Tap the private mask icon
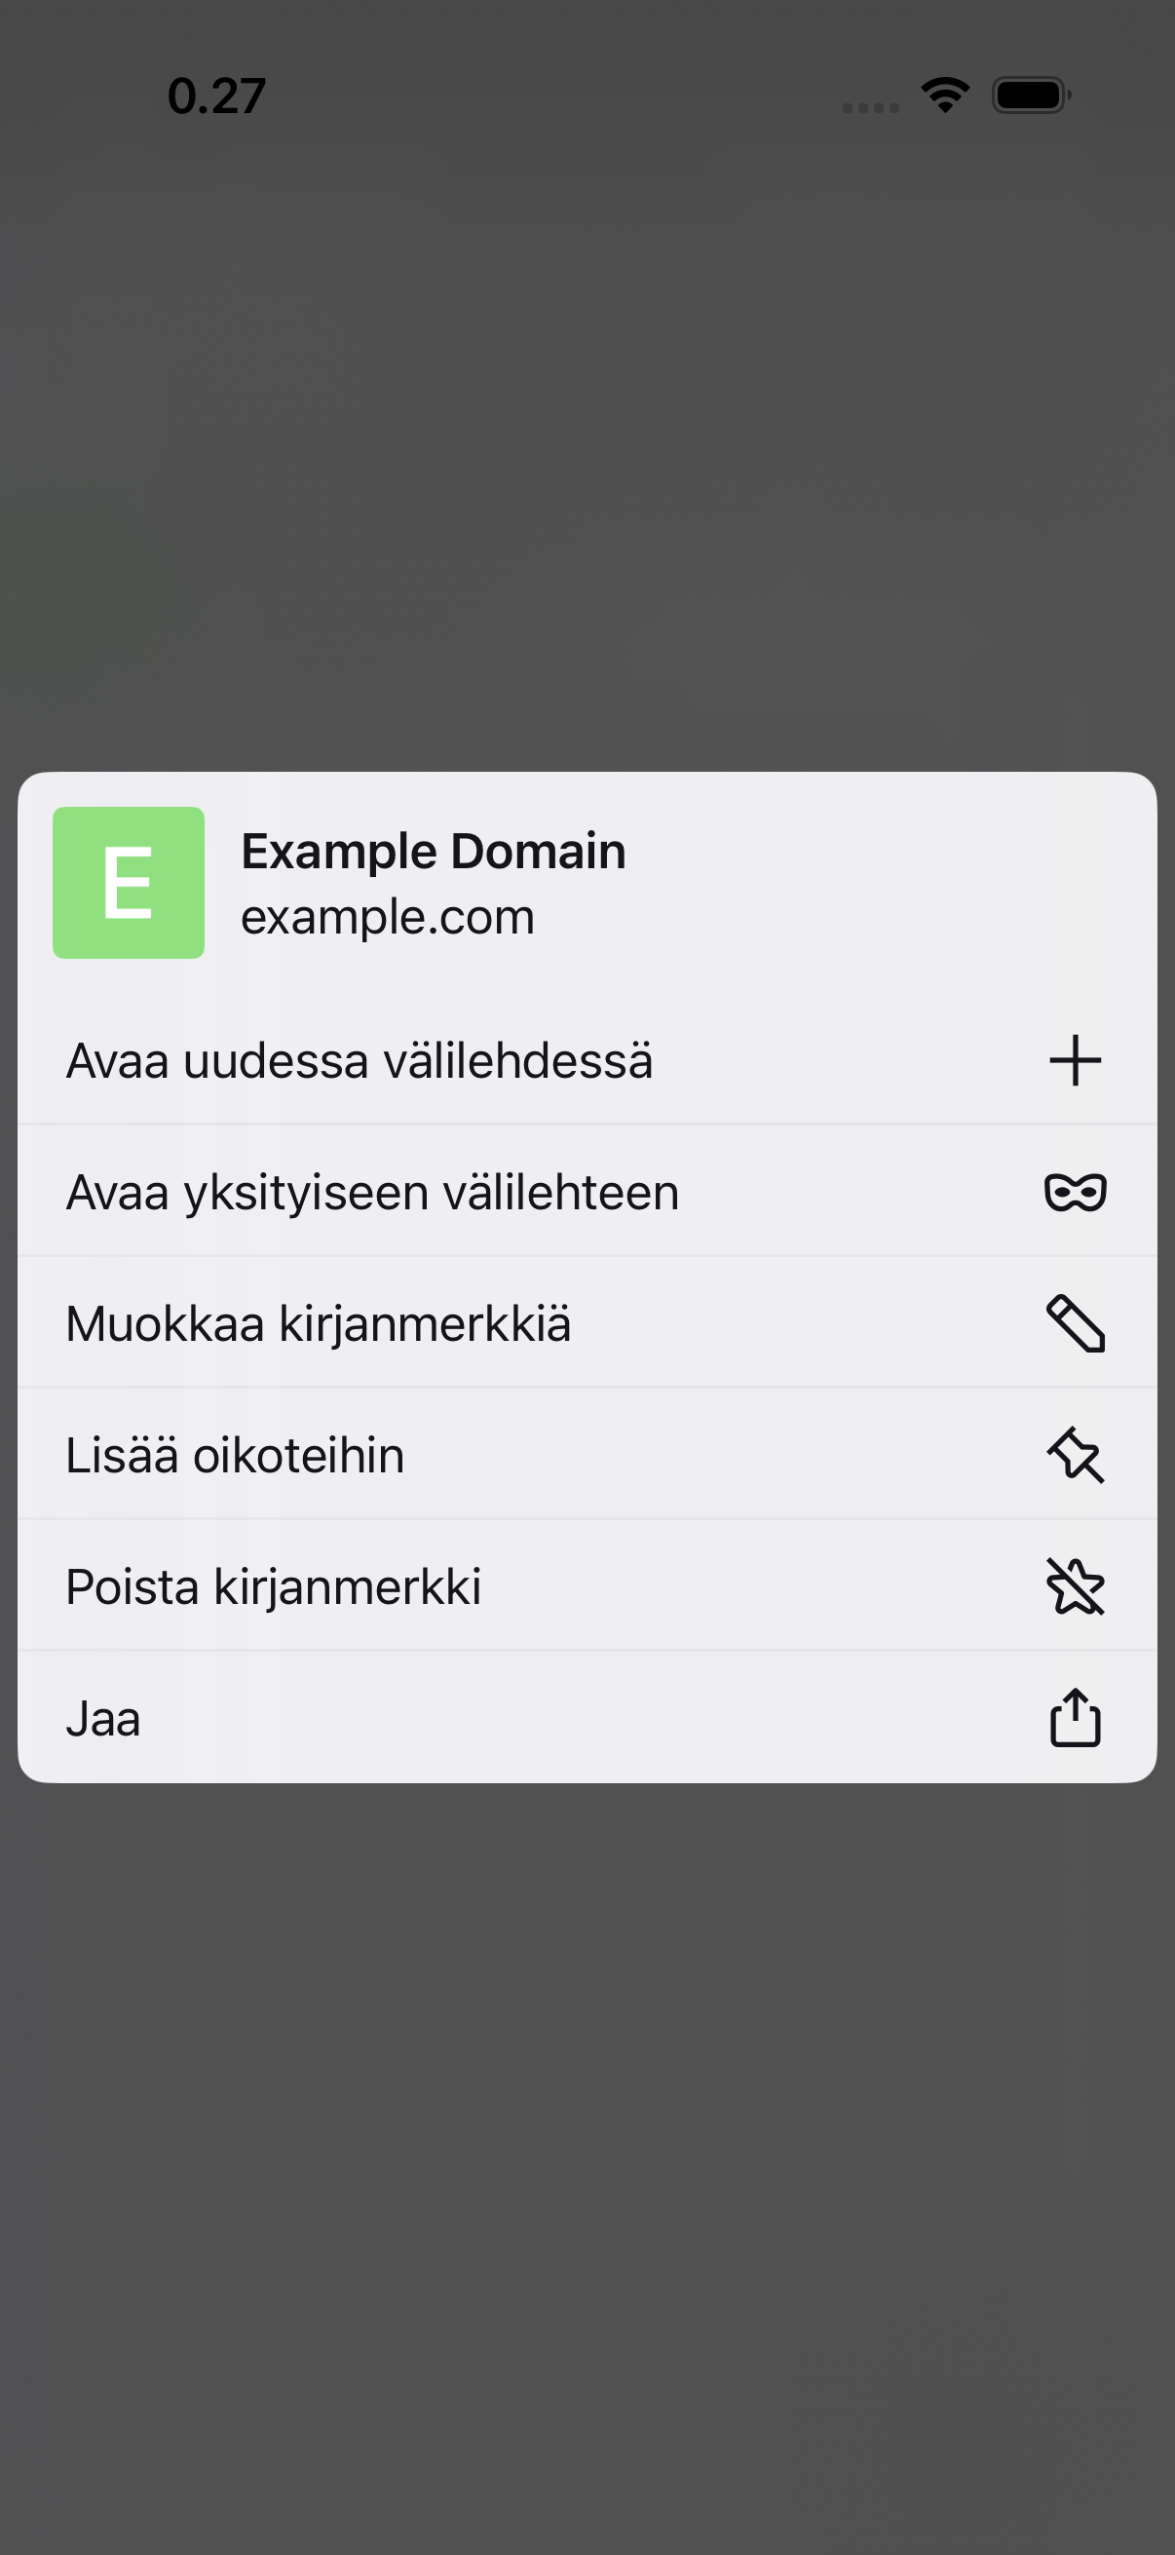 (1075, 1192)
